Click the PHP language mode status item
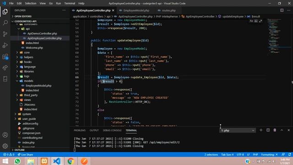Image resolution: width=293 pixels, height=165 pixels. [x=255, y=155]
